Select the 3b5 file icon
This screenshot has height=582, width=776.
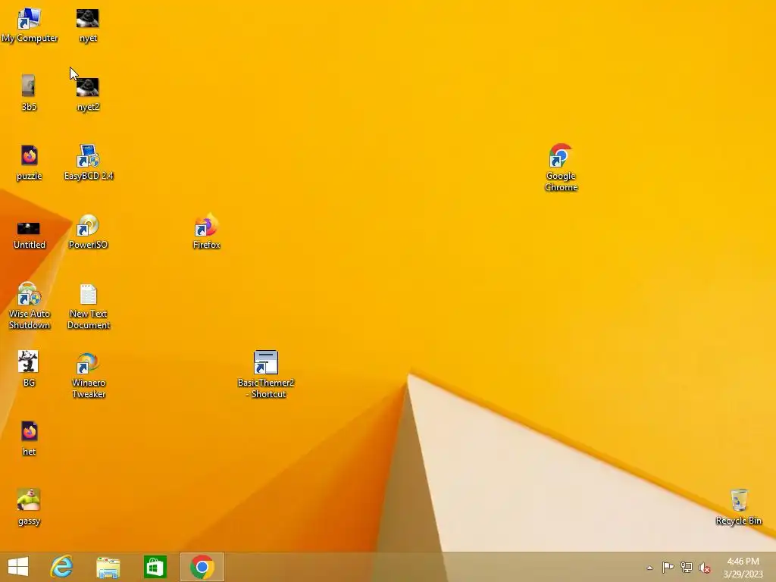(x=29, y=93)
